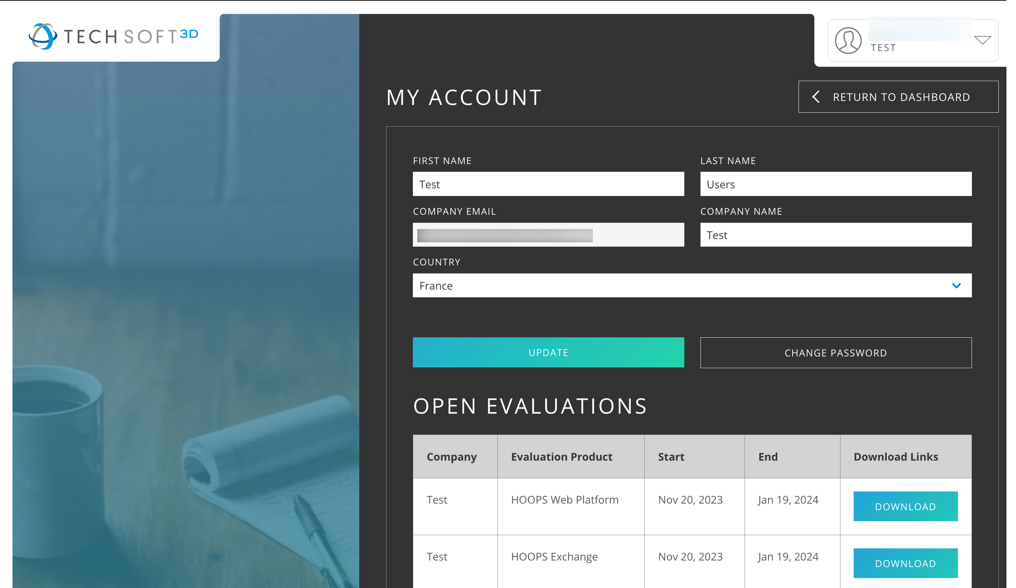Click the Tech Soft 3D logo

pos(114,36)
